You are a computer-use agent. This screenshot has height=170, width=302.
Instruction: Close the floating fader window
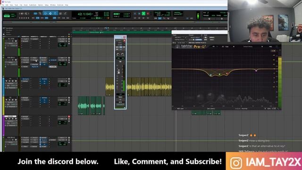click(124, 37)
